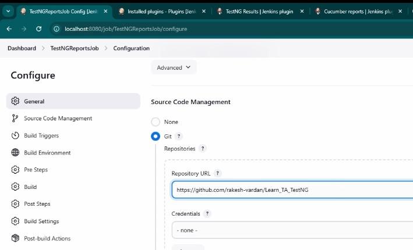Close the TestNG Results tab

point(302,11)
